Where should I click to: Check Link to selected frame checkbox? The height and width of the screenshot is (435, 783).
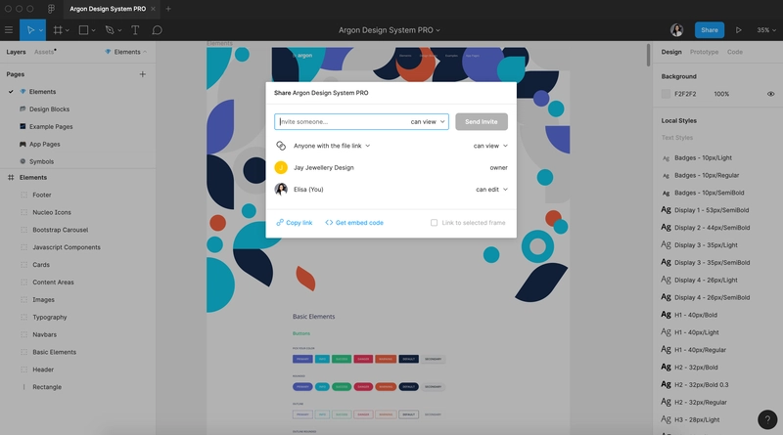(434, 223)
